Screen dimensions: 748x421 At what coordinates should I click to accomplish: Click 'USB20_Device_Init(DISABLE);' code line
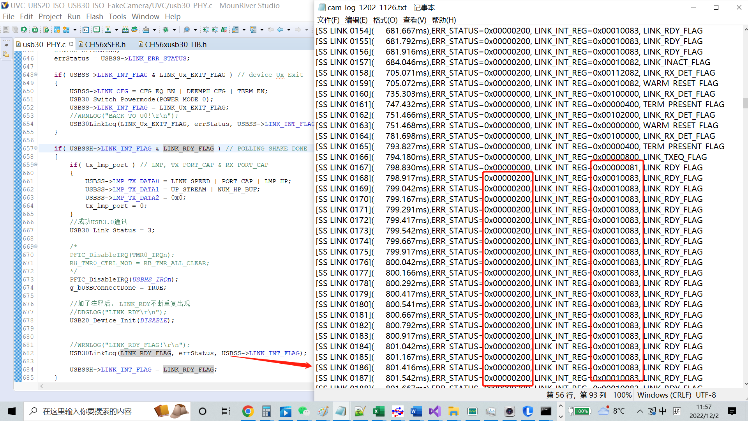pyautogui.click(x=122, y=320)
